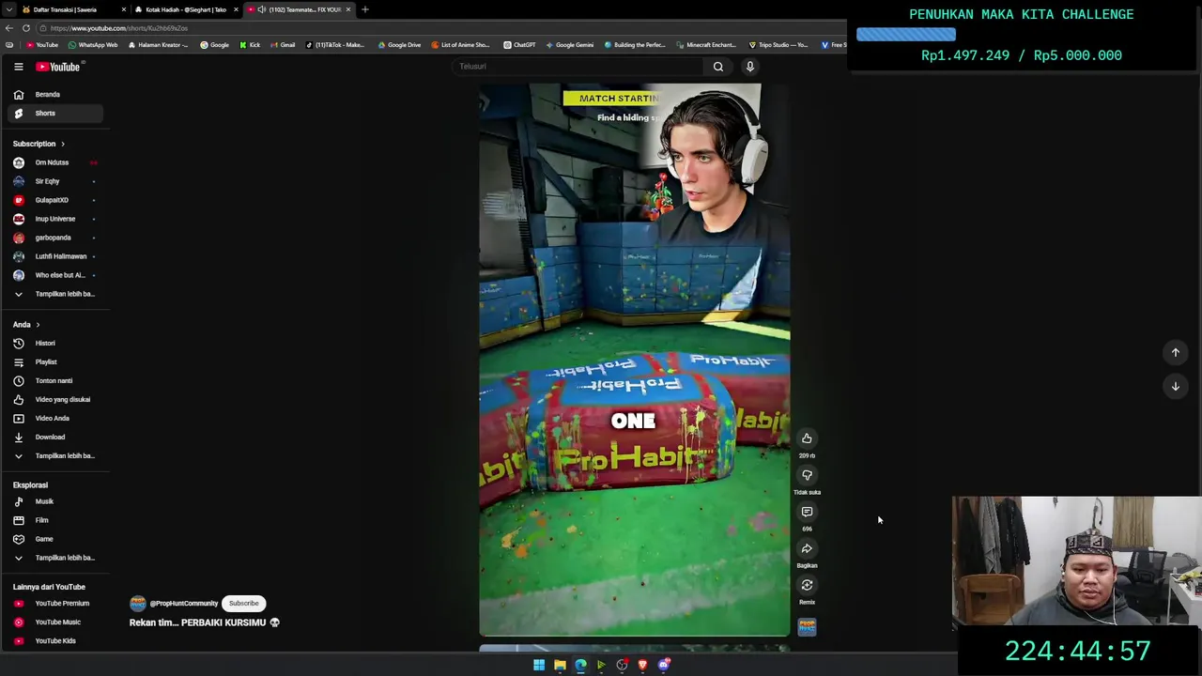Image resolution: width=1202 pixels, height=676 pixels.
Task: Expand Tampilkan lebih banyak below Game
Action: [55, 558]
